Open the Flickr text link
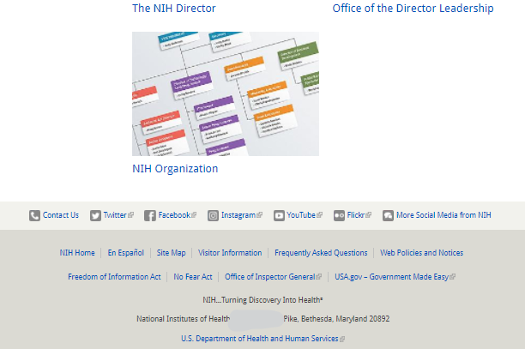Viewport: 525px width, 349px height. pyautogui.click(x=356, y=215)
